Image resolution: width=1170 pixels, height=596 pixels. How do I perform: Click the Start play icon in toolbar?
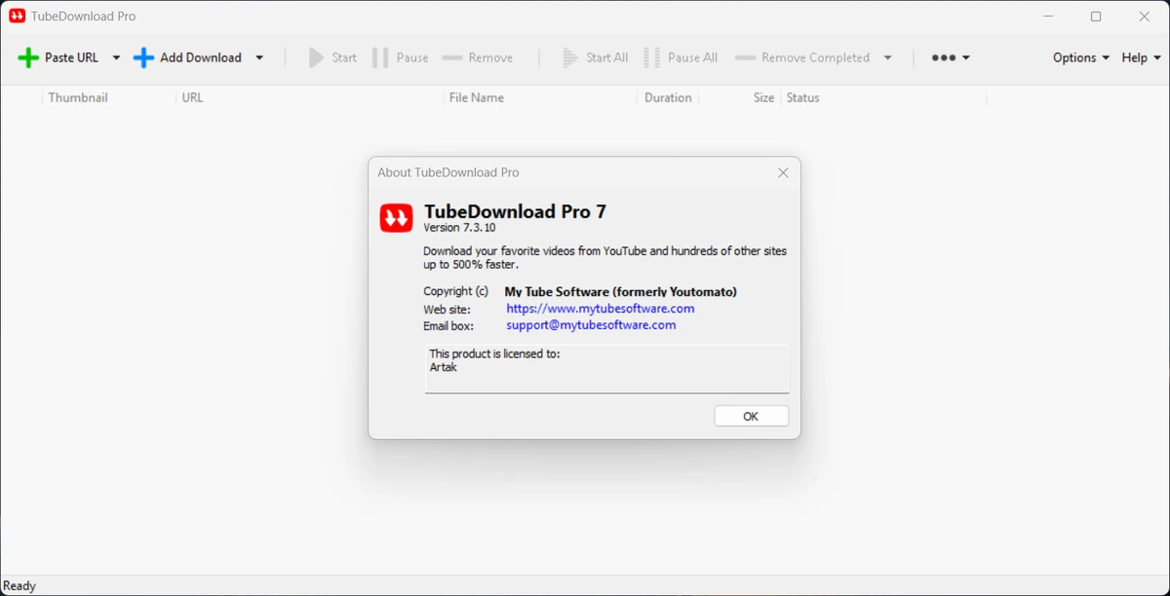click(316, 57)
